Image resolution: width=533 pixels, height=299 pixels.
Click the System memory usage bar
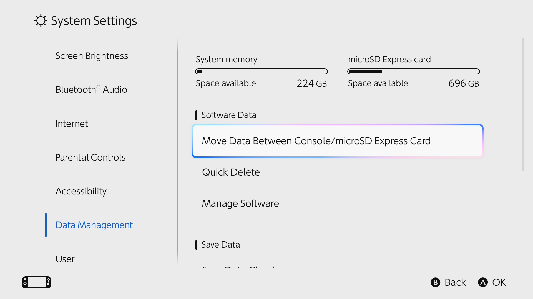coord(262,71)
